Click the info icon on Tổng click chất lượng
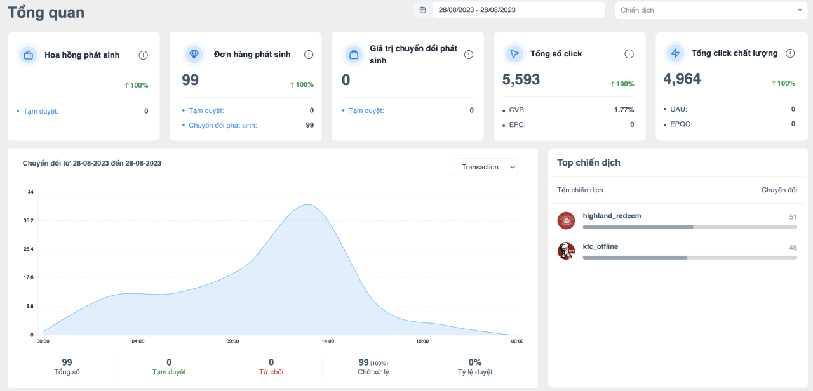This screenshot has height=391, width=813. pos(789,54)
